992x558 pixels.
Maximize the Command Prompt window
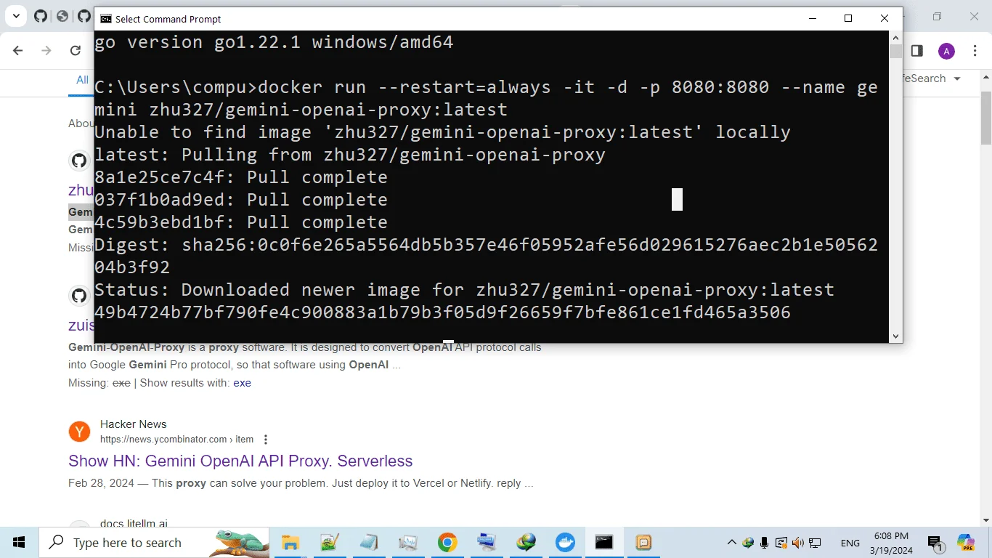coord(848,19)
